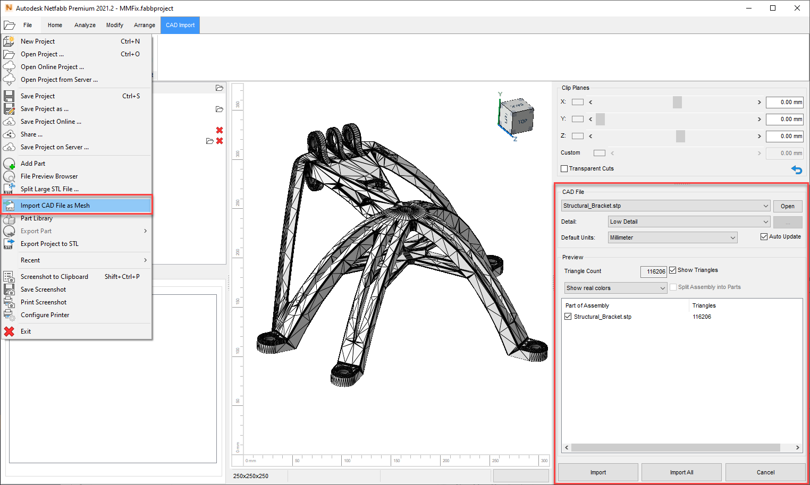
Task: Switch to the Modify tab
Action: click(x=114, y=25)
